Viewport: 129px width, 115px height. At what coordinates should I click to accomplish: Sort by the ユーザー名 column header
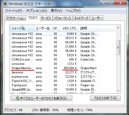pos(43,28)
